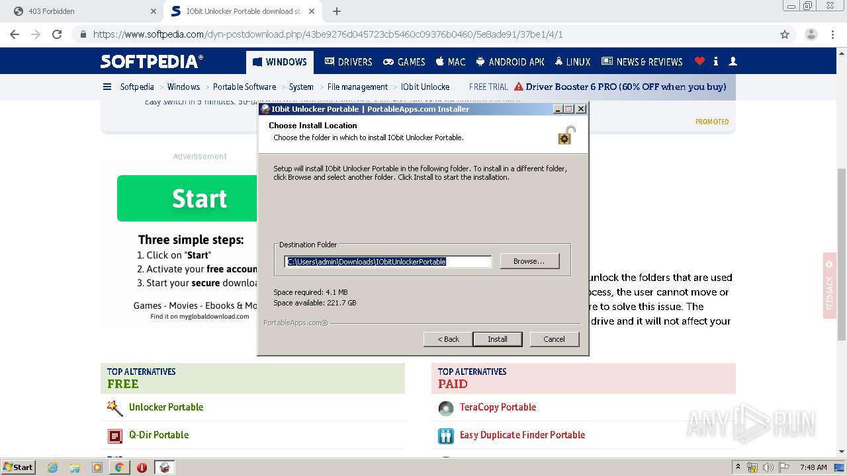Viewport: 847px width, 476px height.
Task: Open the hamburger menu in breadcrumb bar
Action: [107, 87]
